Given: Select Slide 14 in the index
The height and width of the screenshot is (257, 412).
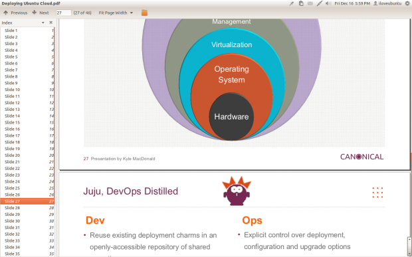Looking at the screenshot, I should (27, 116).
